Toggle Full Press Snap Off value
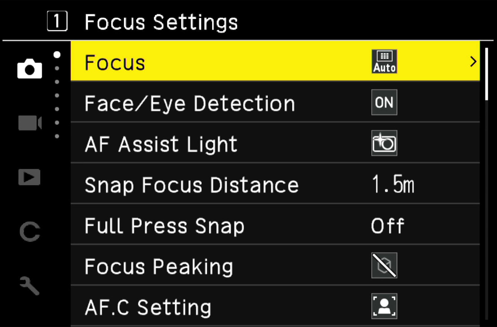Image resolution: width=497 pixels, height=327 pixels. coord(388,226)
